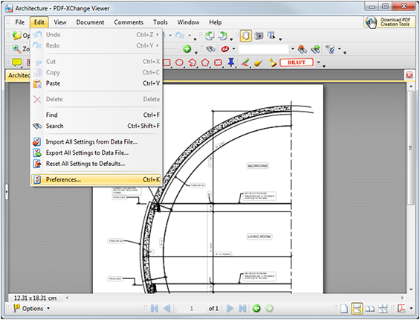
Task: Select the Pencil drawing tool
Action: tap(245, 63)
